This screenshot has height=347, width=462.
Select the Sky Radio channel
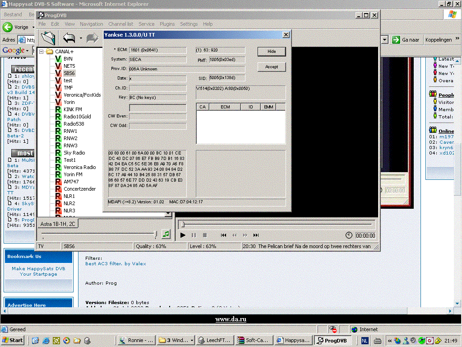pos(74,153)
